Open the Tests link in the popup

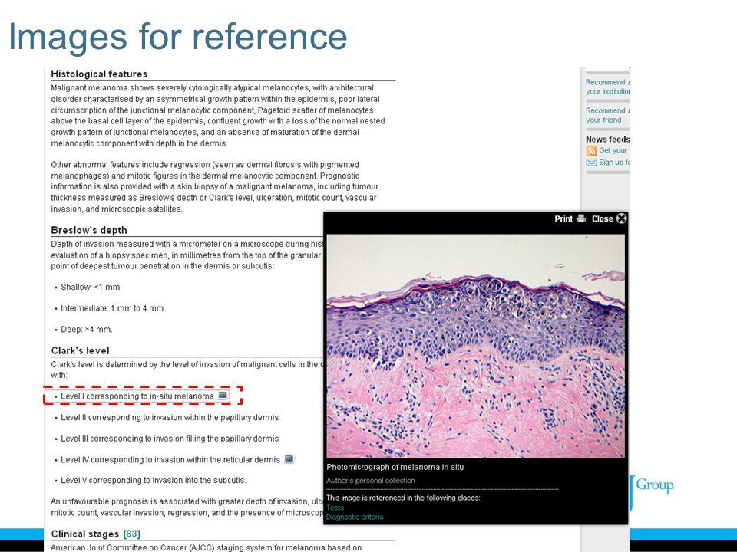335,508
